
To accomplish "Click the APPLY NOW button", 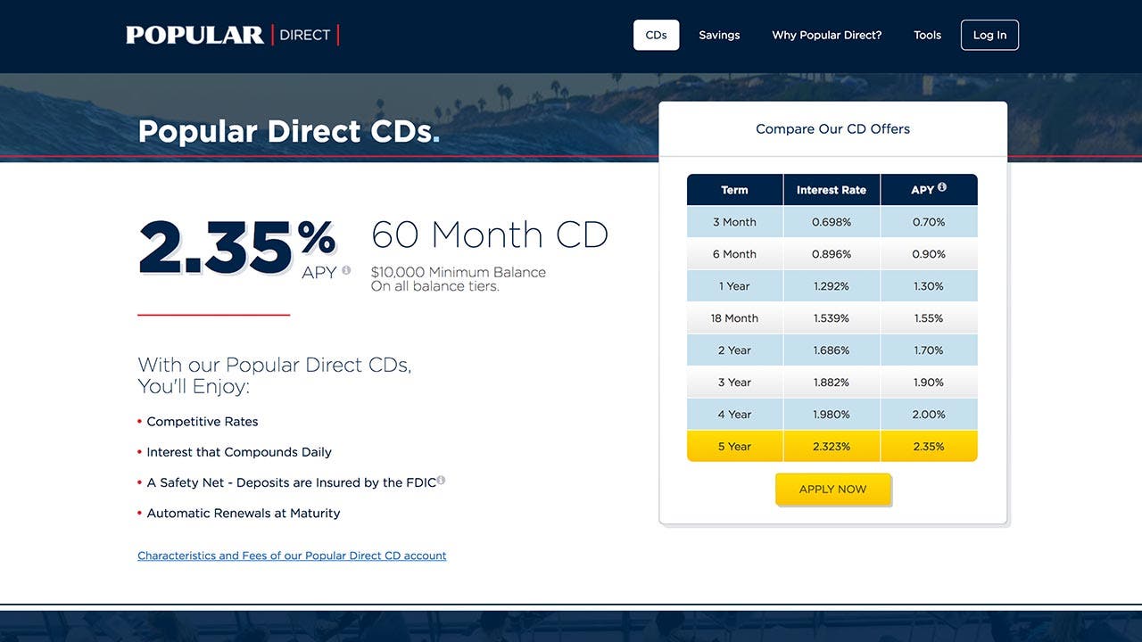I will point(833,490).
